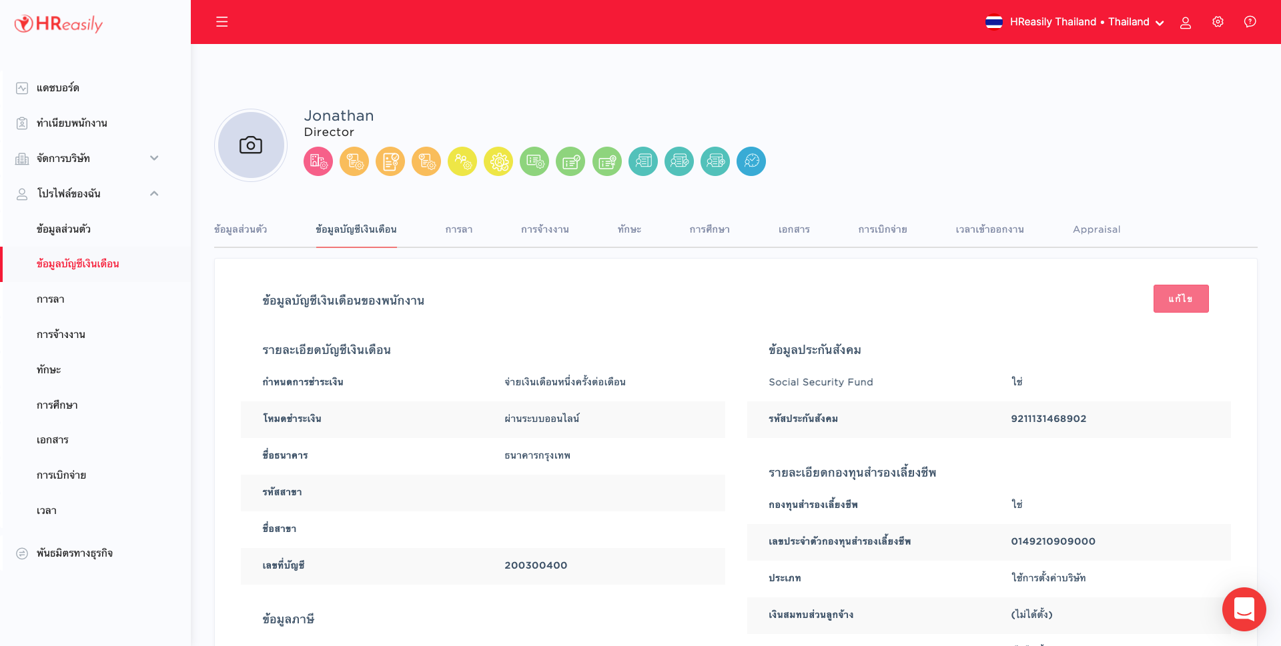
Task: Open the chat support bubble
Action: pyautogui.click(x=1244, y=609)
